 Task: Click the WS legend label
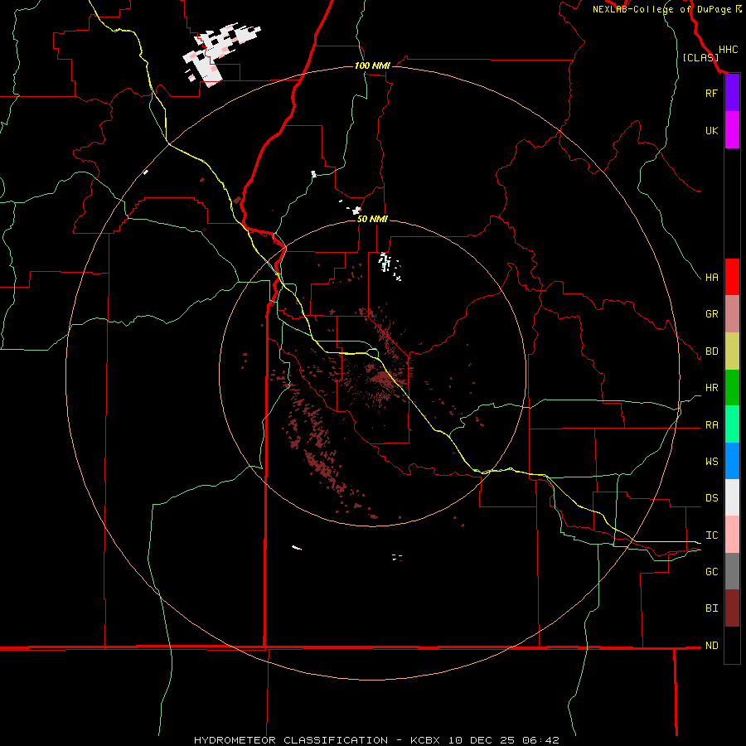click(x=711, y=461)
